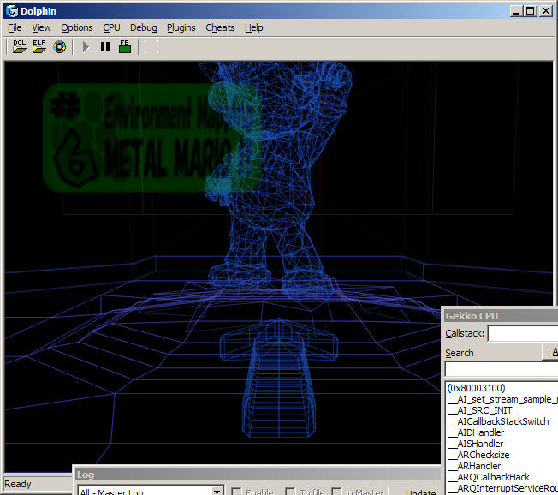This screenshot has height=495, width=558.
Task: Click the Ready status bar text
Action: coord(18,484)
